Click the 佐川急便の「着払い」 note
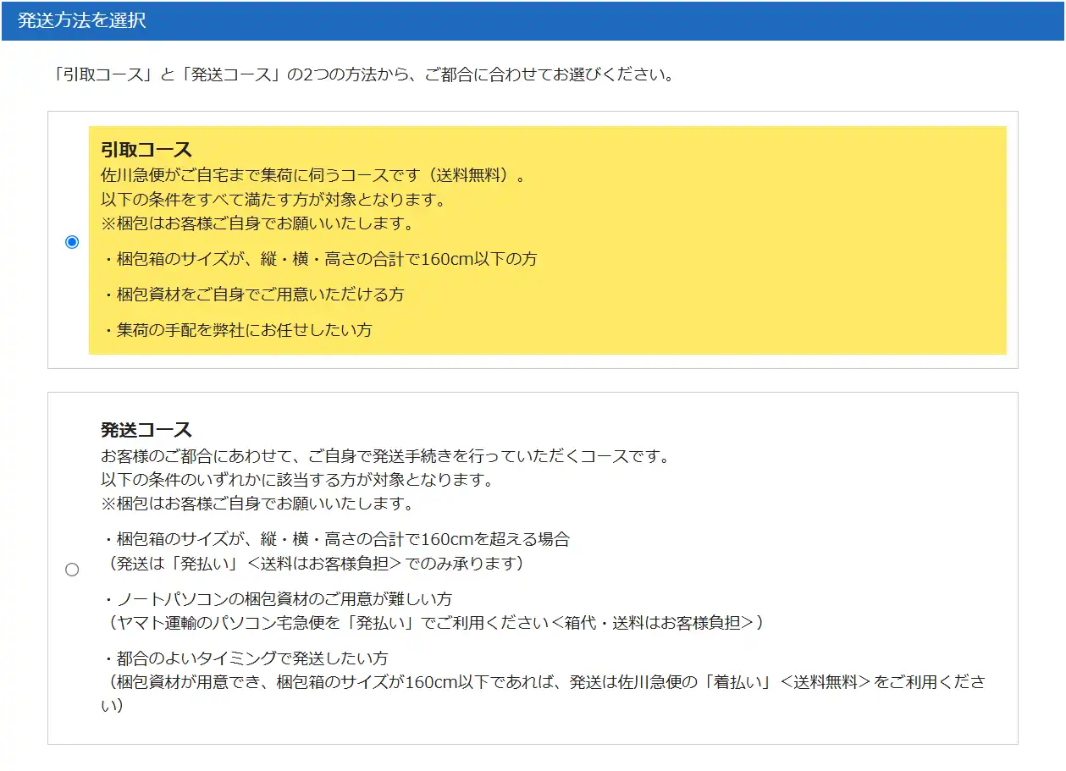 (544, 693)
